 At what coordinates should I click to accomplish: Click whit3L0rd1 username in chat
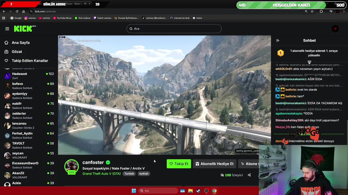pos(284,69)
